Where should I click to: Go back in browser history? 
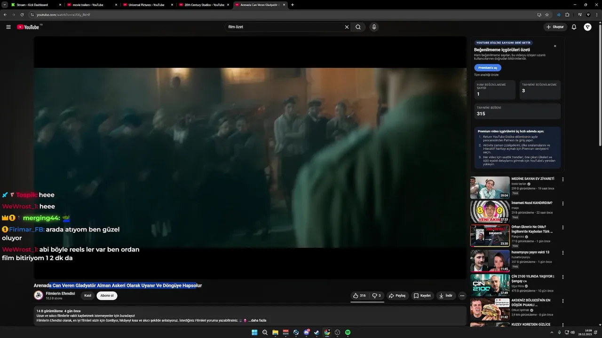tap(5, 15)
